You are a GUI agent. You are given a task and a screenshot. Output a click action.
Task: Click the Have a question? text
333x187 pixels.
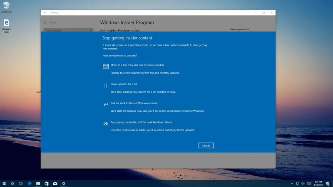239,29
